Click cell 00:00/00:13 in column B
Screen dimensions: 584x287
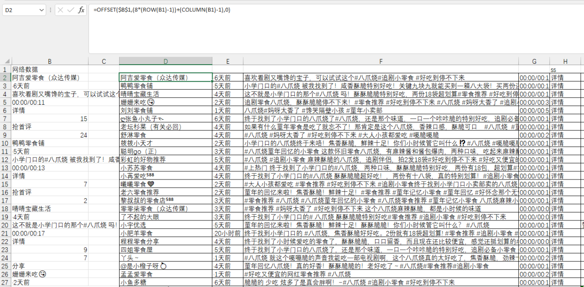coord(50,168)
